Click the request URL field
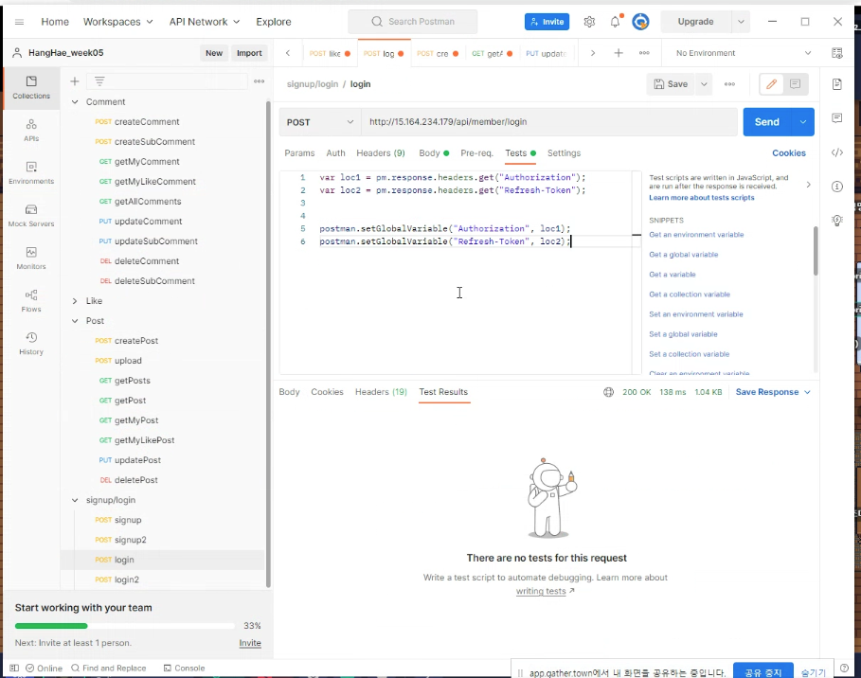The height and width of the screenshot is (678, 861). (549, 122)
